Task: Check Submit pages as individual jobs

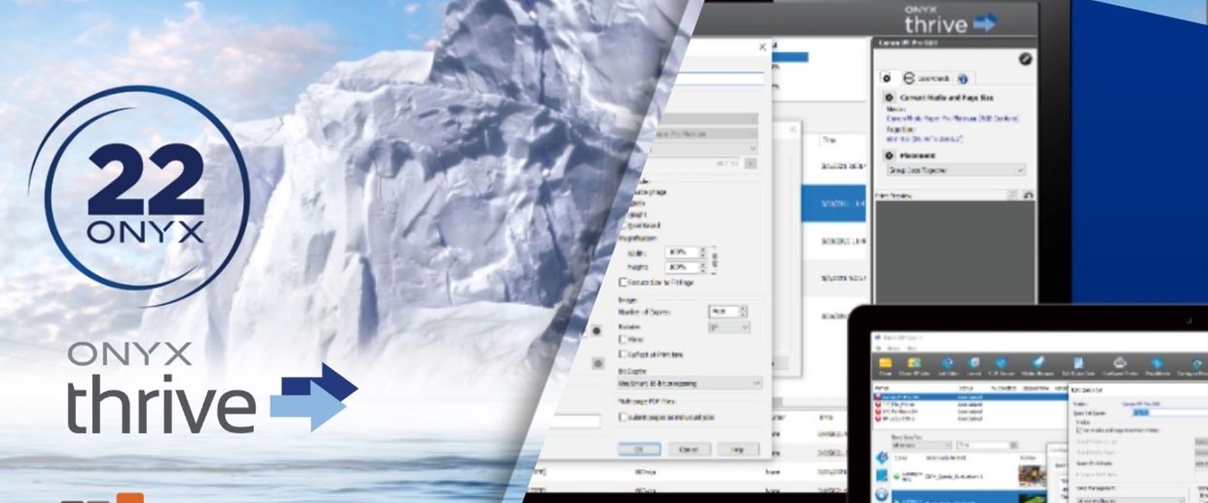Action: pos(623,417)
